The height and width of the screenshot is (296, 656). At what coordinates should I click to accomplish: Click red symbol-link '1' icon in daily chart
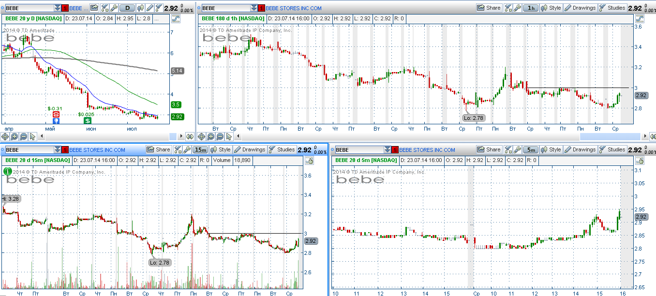[65, 8]
